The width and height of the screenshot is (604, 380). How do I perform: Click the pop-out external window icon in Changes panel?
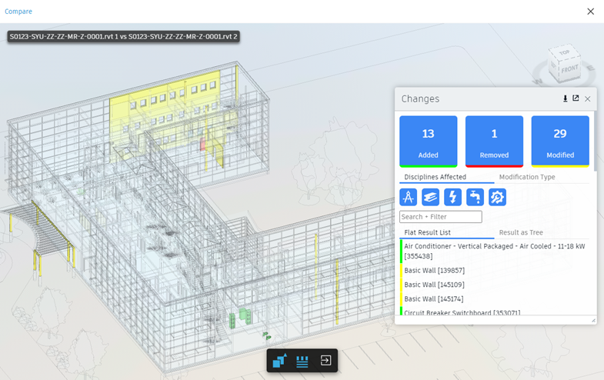pyautogui.click(x=576, y=98)
